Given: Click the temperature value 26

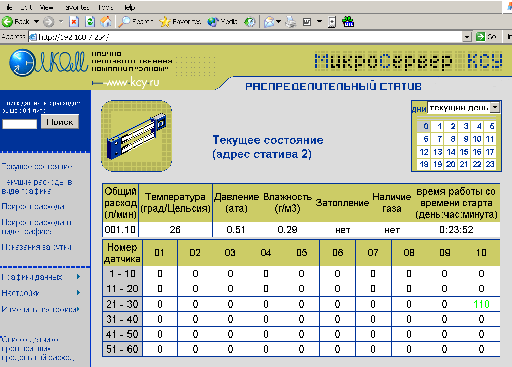Looking at the screenshot, I should pos(175,230).
